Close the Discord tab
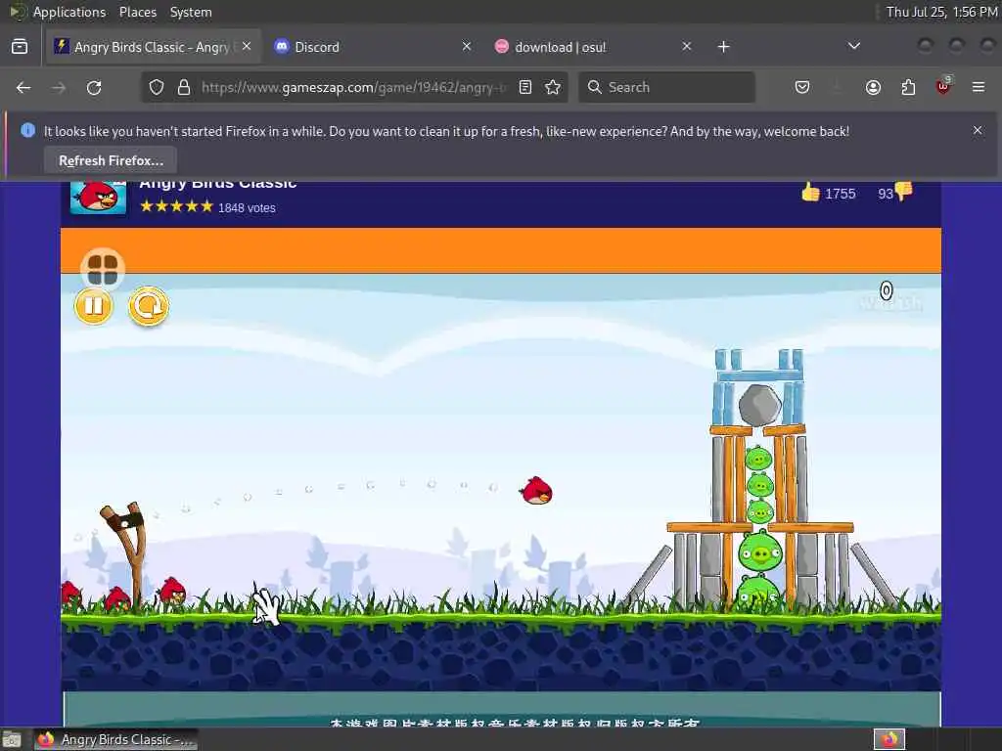Screen dimensions: 1002x751 (467, 47)
